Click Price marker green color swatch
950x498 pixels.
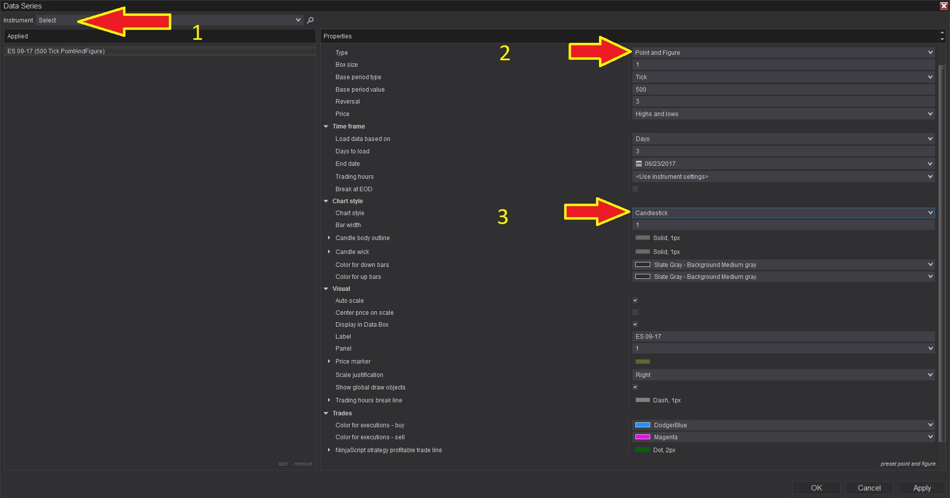point(643,362)
